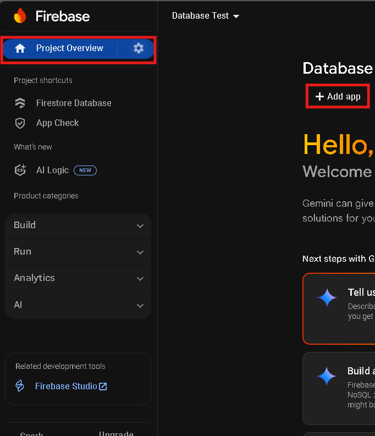Open the Firebase Studio link
375x436 pixels.
pyautogui.click(x=66, y=387)
